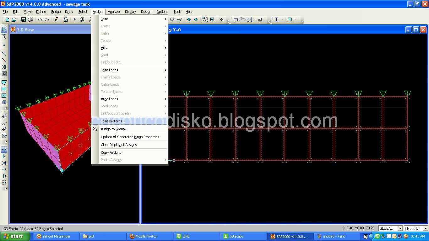Click the Redo arrow icon

tap(47, 19)
